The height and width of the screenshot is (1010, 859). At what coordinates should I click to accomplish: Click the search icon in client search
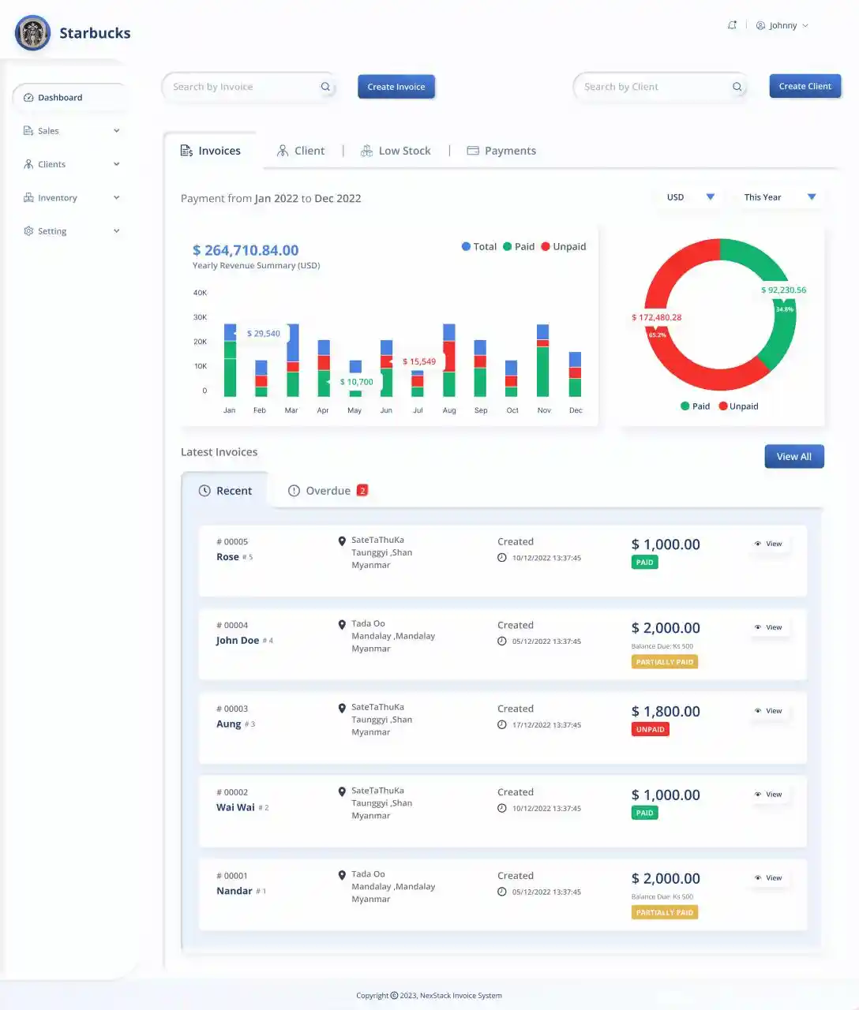[x=737, y=87]
